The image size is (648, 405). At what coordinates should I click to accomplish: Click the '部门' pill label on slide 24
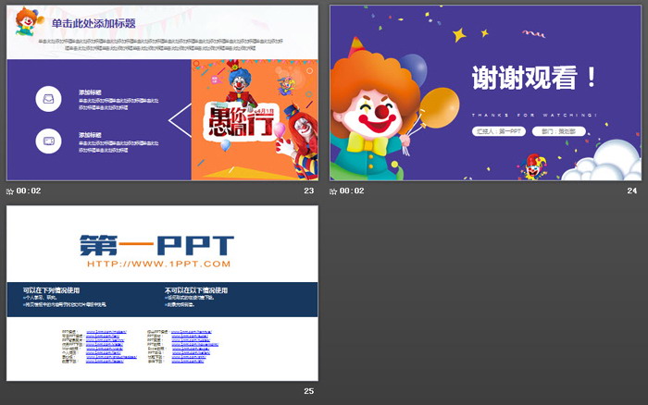pos(559,131)
